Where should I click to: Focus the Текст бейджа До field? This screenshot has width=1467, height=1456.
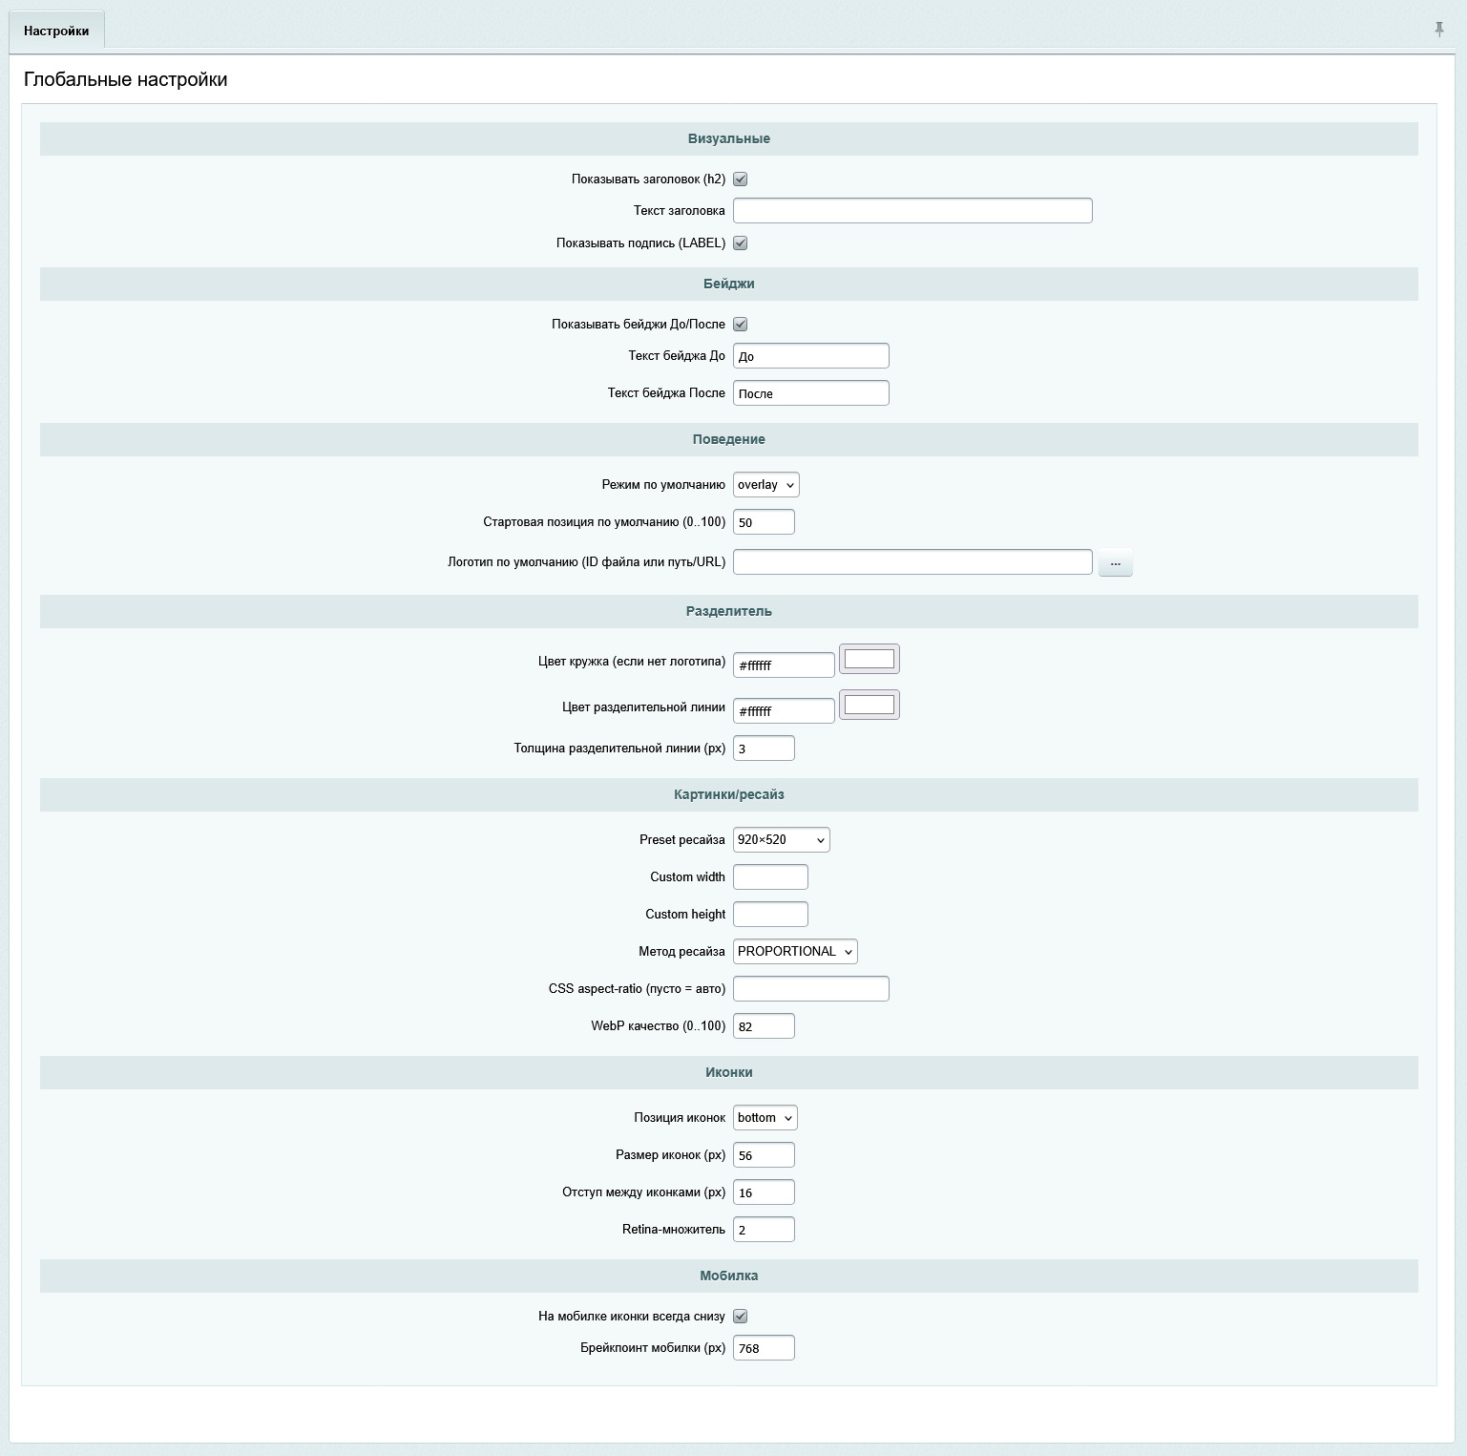(x=810, y=356)
